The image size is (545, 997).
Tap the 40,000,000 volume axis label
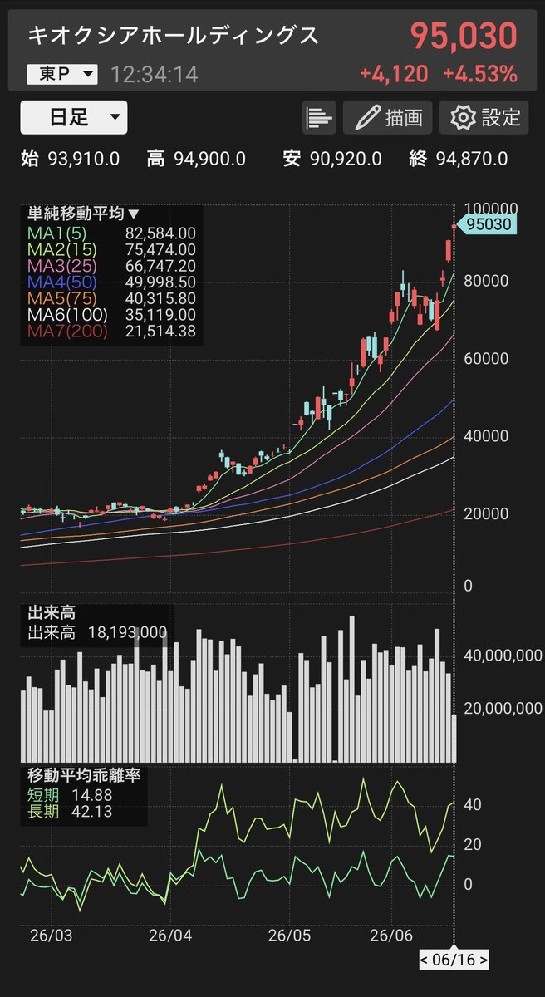(x=503, y=656)
